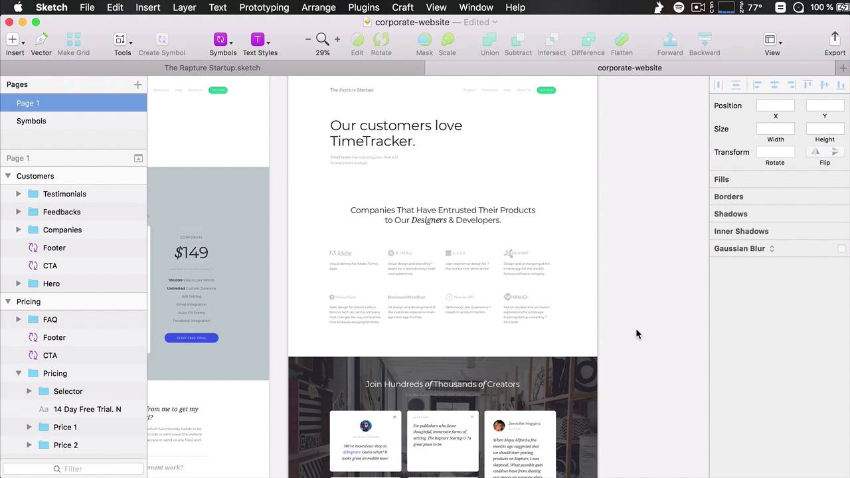Screen dimensions: 850x478
Task: Expand the Companies folder
Action: click(19, 230)
